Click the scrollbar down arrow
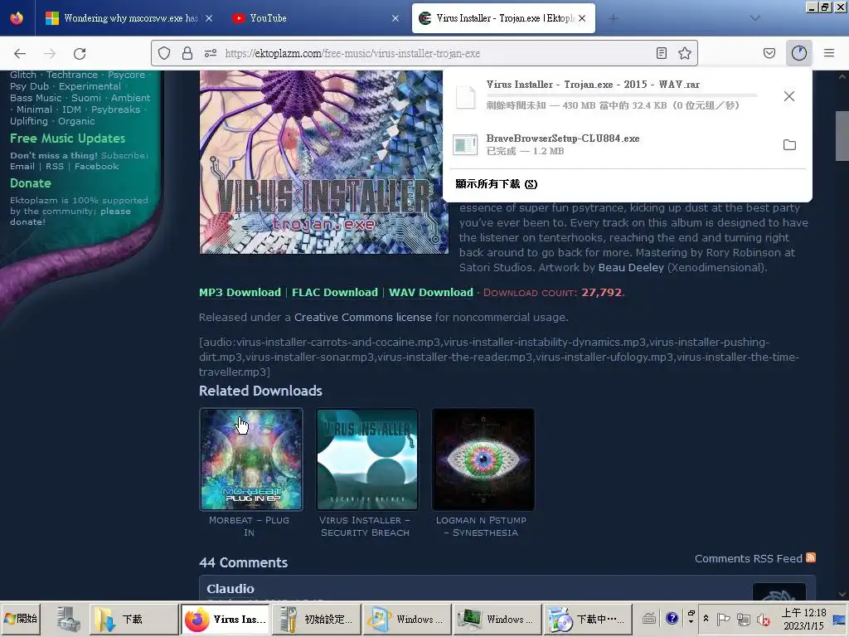This screenshot has height=637, width=849. pos(842,594)
